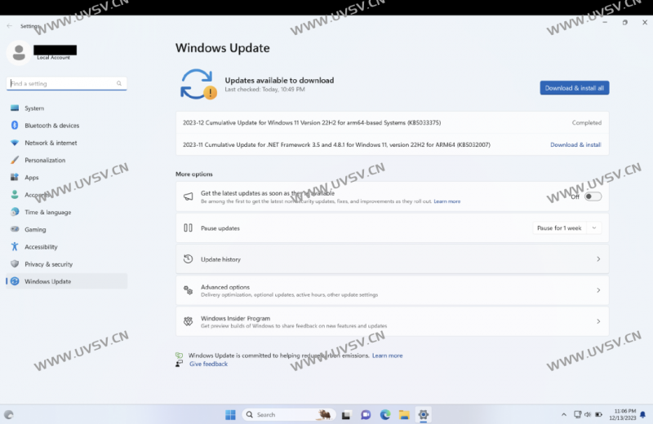
Task: Click the user avatar picture
Action: (18, 53)
